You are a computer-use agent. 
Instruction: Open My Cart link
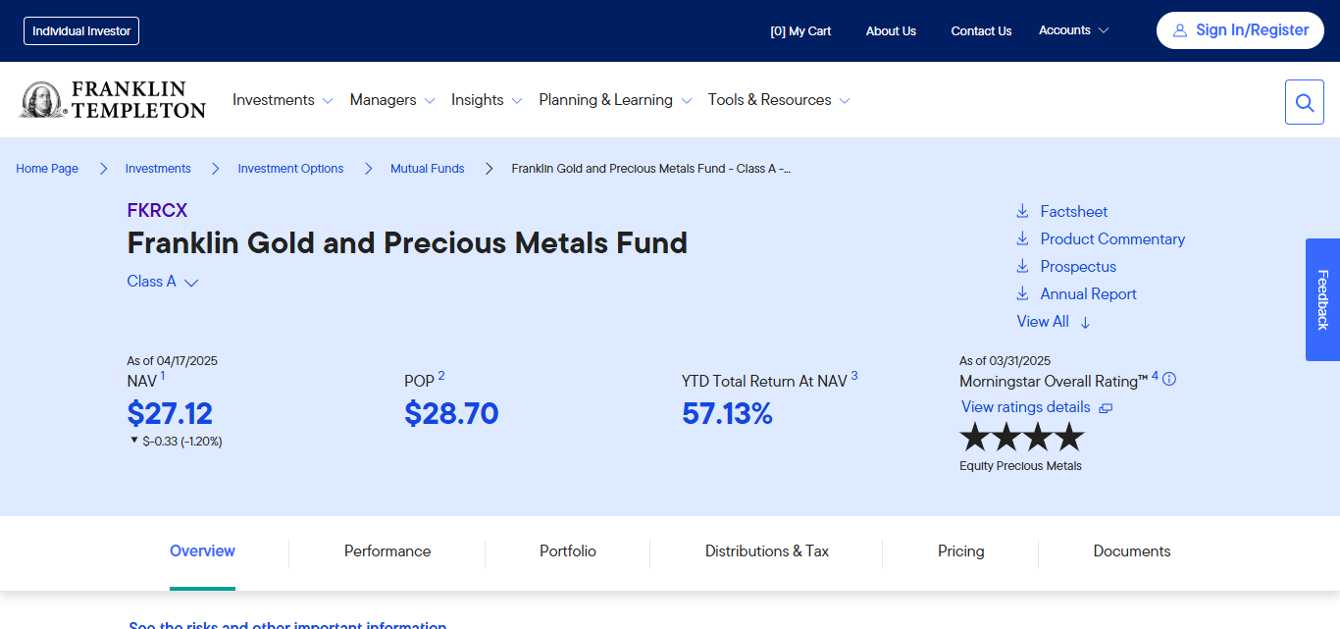[800, 31]
